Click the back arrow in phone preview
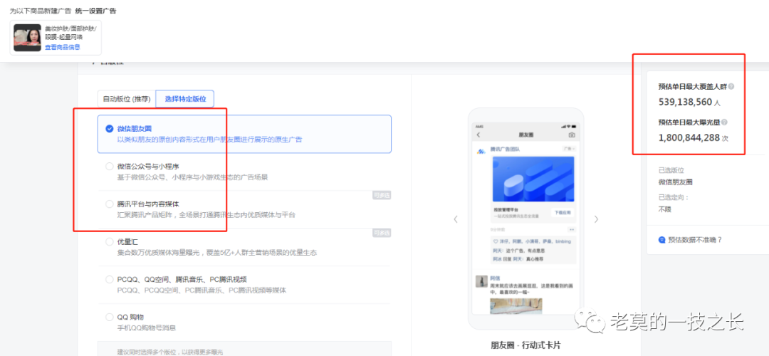 click(478, 135)
